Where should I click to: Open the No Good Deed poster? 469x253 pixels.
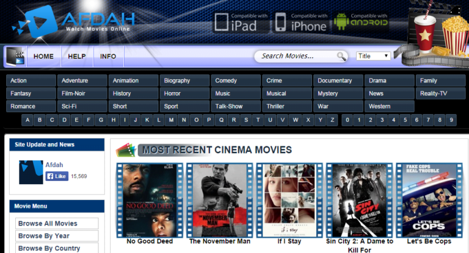(x=150, y=199)
